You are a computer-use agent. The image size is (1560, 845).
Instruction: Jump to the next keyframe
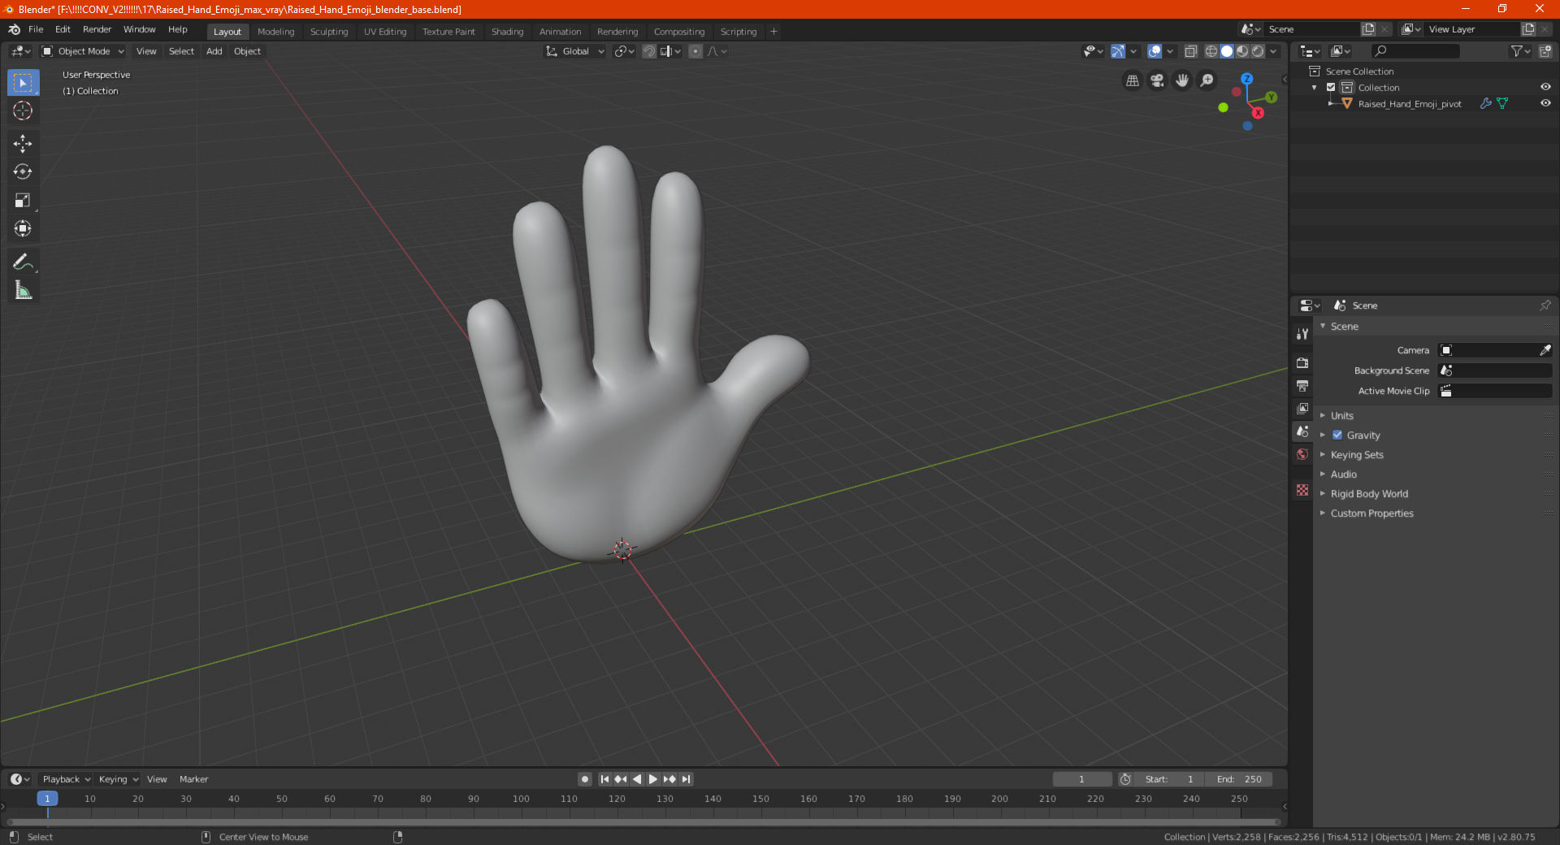(x=669, y=779)
